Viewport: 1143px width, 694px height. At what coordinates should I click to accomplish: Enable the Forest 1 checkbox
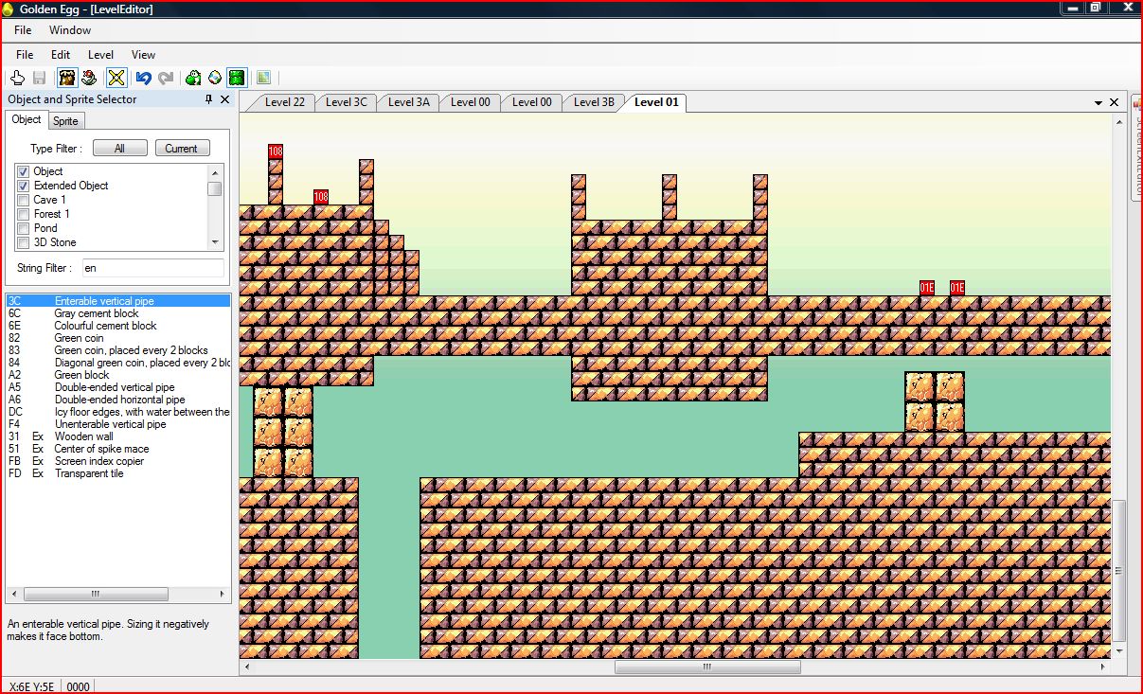(24, 214)
